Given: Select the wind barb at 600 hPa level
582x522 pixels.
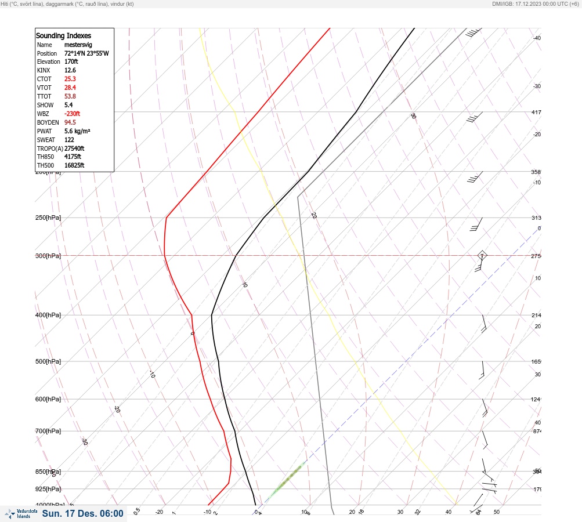Looking at the screenshot, I should click(485, 408).
